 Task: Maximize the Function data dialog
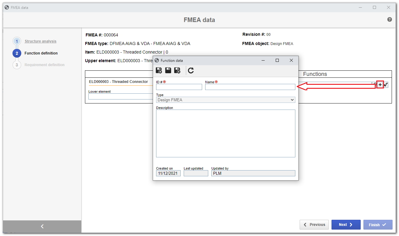[x=277, y=60]
